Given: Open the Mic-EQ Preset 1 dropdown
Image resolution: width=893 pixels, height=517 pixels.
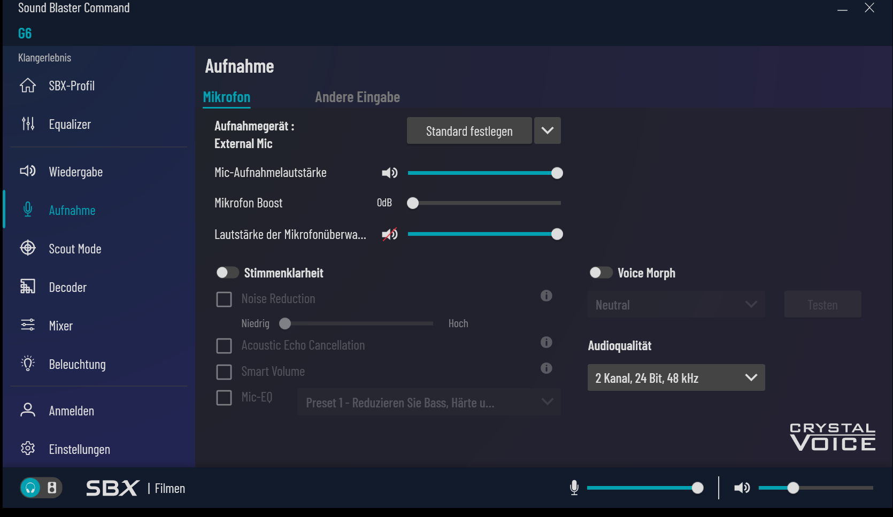Looking at the screenshot, I should pos(429,402).
